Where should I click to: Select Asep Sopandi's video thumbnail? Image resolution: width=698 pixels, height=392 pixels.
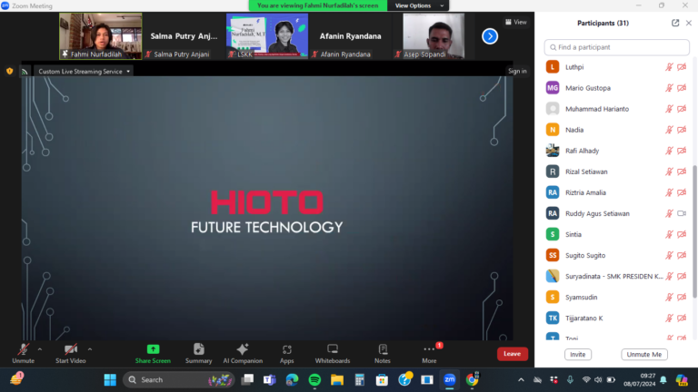[434, 36]
